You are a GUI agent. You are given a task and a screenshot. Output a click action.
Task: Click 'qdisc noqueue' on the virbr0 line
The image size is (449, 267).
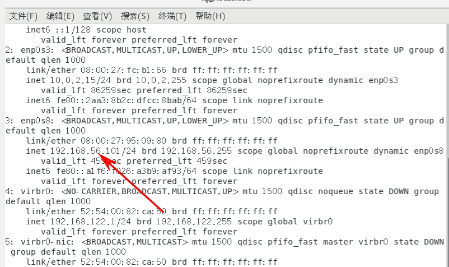point(320,191)
